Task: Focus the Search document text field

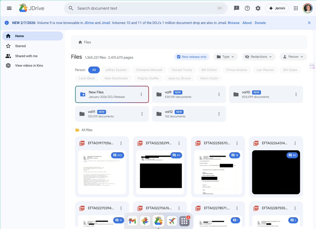Action: 146,8
